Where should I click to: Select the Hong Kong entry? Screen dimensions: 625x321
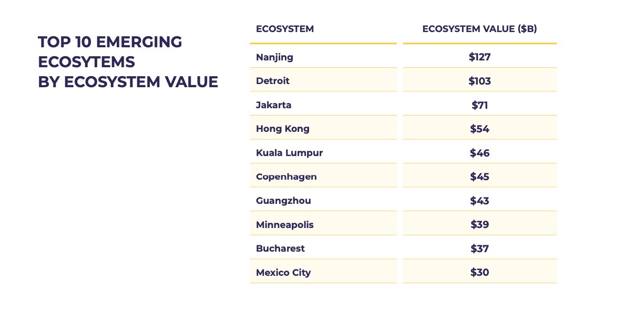[x=283, y=129]
